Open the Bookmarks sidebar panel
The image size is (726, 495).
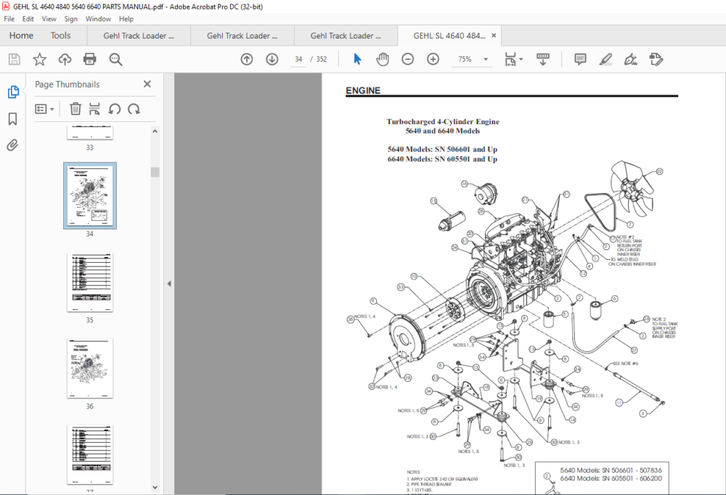pyautogui.click(x=13, y=119)
